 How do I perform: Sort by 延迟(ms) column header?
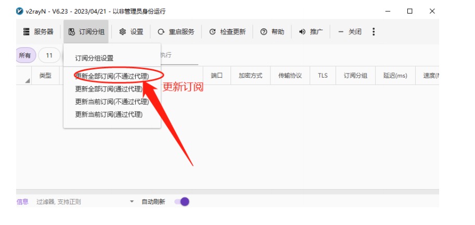tap(395, 76)
